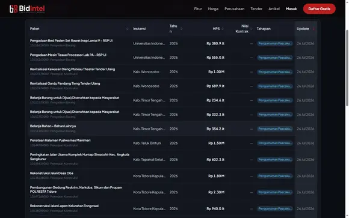Screen dimensions: 349x218
Task: Open Harga in the navigation
Action: point(213,9)
